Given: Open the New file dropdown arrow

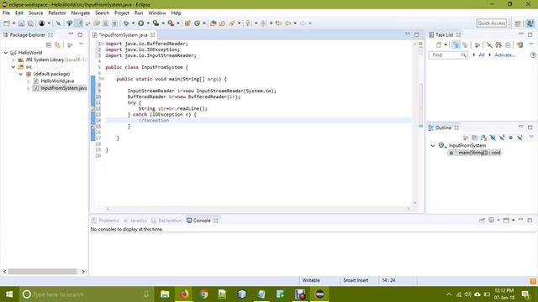Looking at the screenshot, I should tap(13, 23).
